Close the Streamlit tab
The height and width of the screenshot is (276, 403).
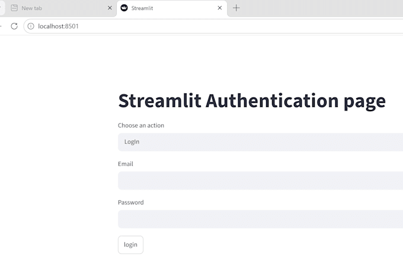(x=220, y=8)
